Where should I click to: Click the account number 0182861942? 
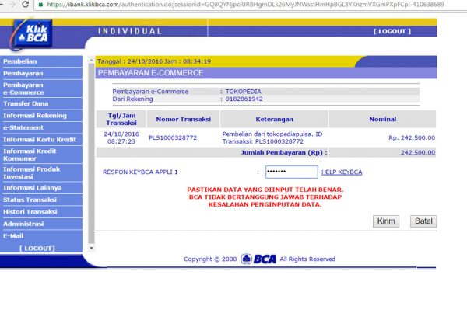tap(244, 99)
